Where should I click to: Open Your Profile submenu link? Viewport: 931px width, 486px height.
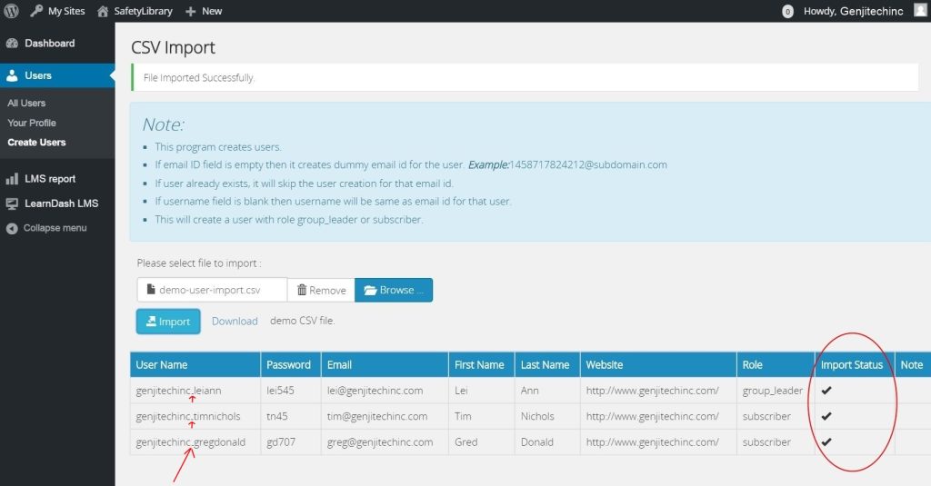pos(32,123)
